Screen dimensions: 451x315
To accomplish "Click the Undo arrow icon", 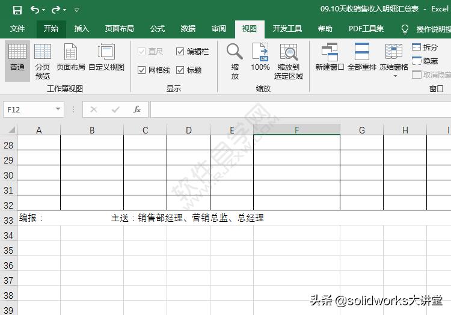I will (x=34, y=10).
